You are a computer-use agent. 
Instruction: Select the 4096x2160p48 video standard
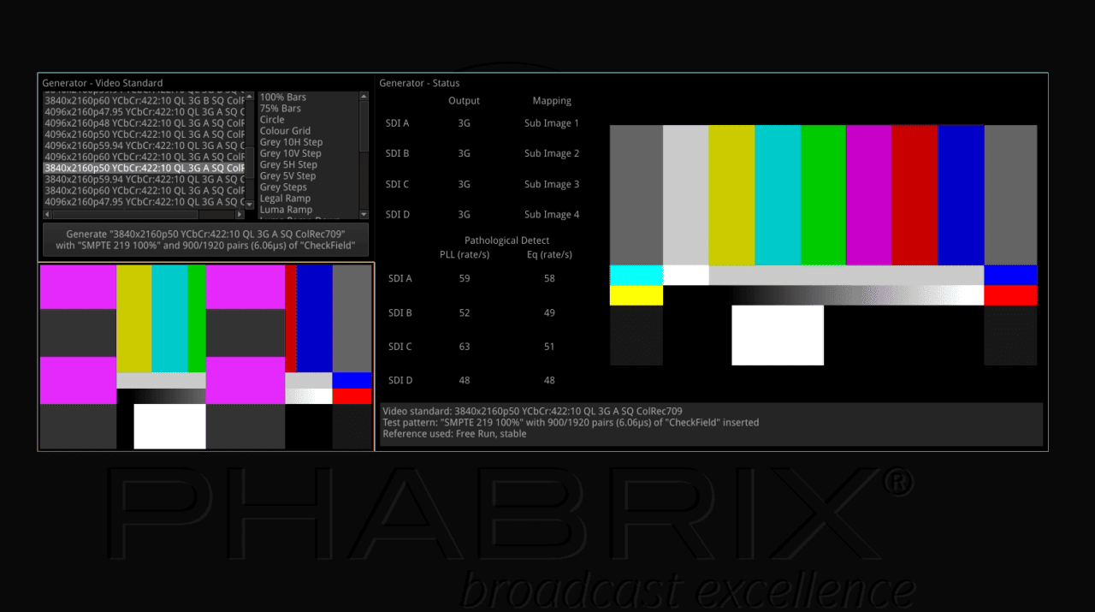[145, 123]
